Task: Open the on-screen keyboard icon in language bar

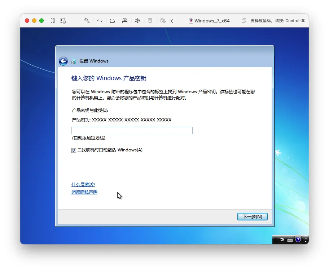Action: (290, 240)
